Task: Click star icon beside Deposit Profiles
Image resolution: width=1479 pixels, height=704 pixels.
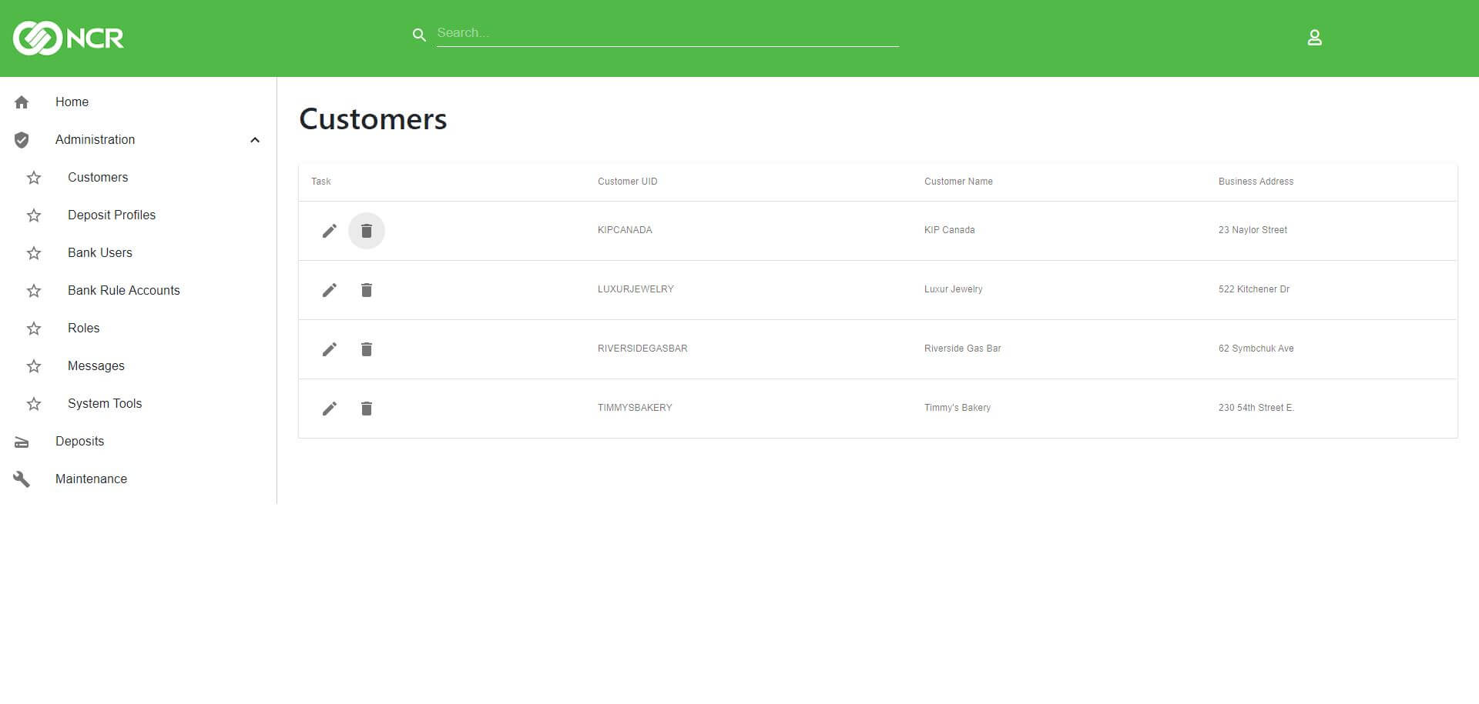Action: (34, 215)
